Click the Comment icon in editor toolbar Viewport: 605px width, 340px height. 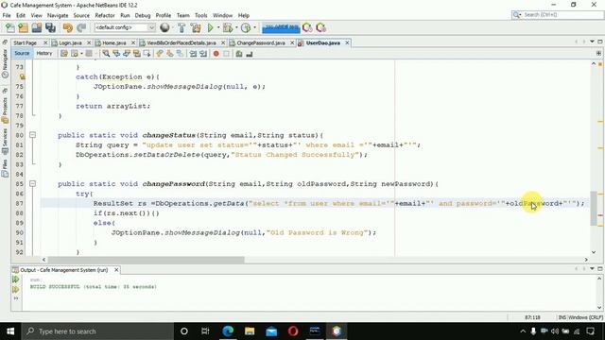click(x=239, y=54)
